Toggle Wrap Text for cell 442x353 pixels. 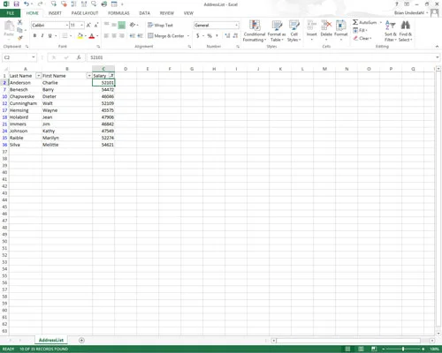tap(160, 26)
